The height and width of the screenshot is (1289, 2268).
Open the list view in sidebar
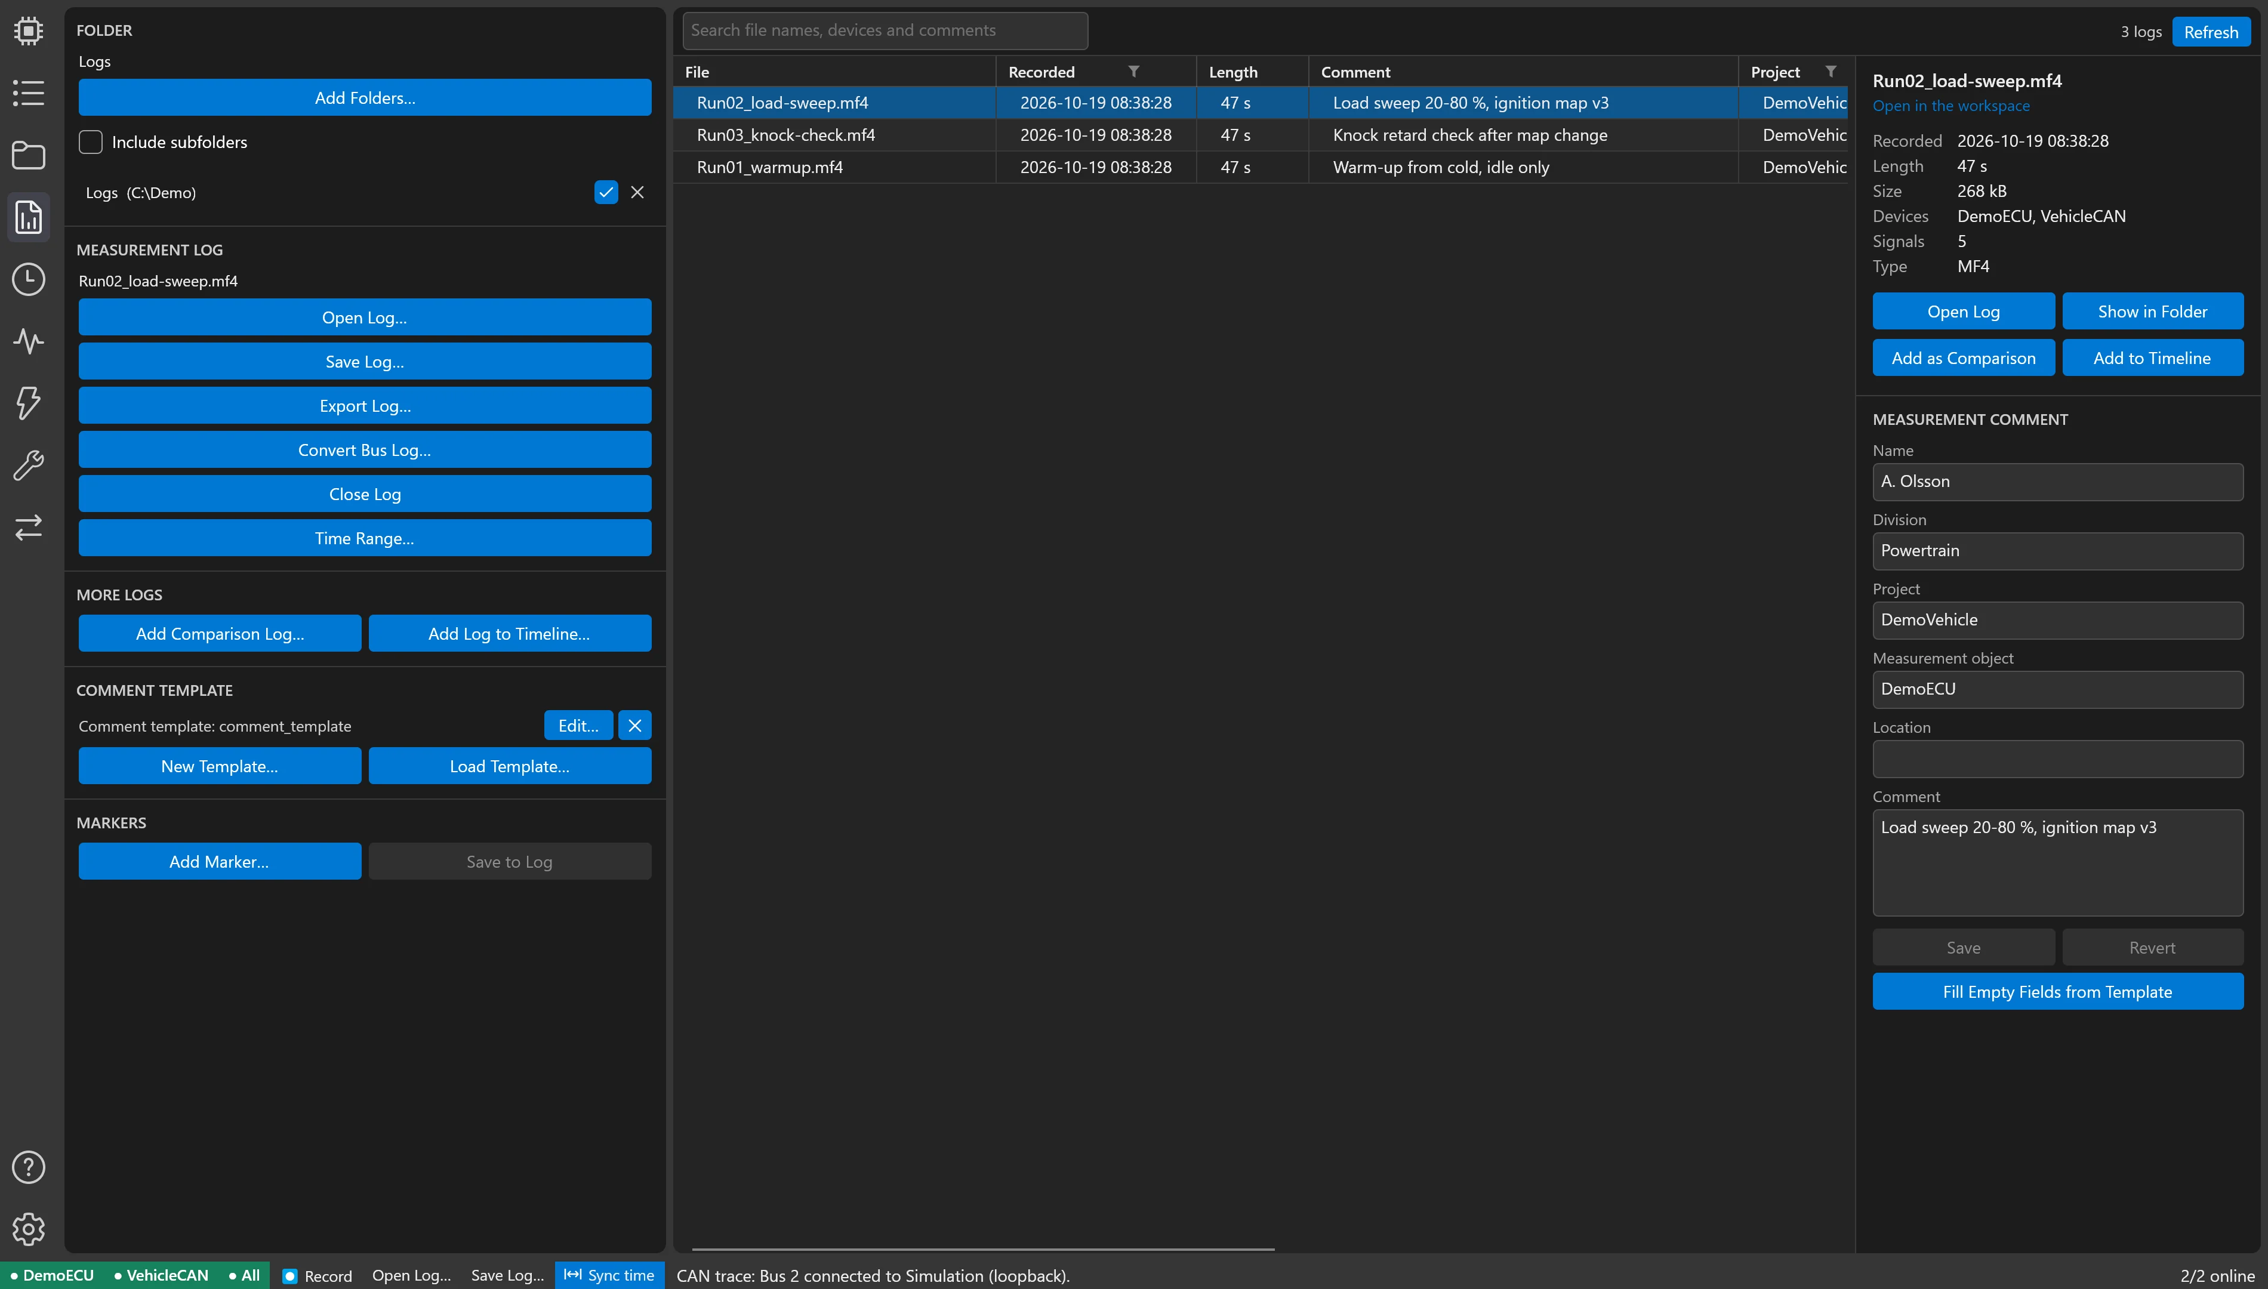pos(28,93)
